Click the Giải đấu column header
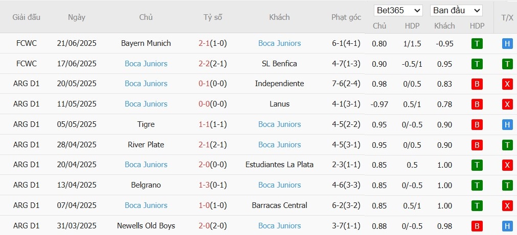 coord(27,17)
